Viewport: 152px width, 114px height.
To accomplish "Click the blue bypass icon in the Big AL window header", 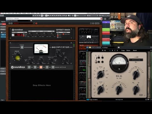I will [87, 47].
